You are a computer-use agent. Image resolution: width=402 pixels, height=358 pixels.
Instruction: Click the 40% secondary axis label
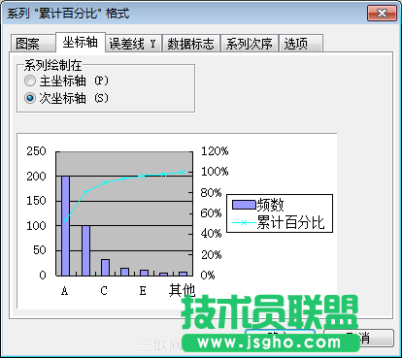[x=212, y=234]
